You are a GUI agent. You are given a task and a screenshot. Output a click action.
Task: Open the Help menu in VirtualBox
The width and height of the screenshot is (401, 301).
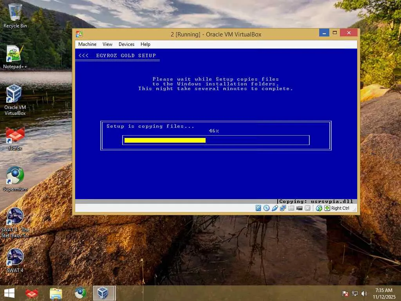(145, 44)
